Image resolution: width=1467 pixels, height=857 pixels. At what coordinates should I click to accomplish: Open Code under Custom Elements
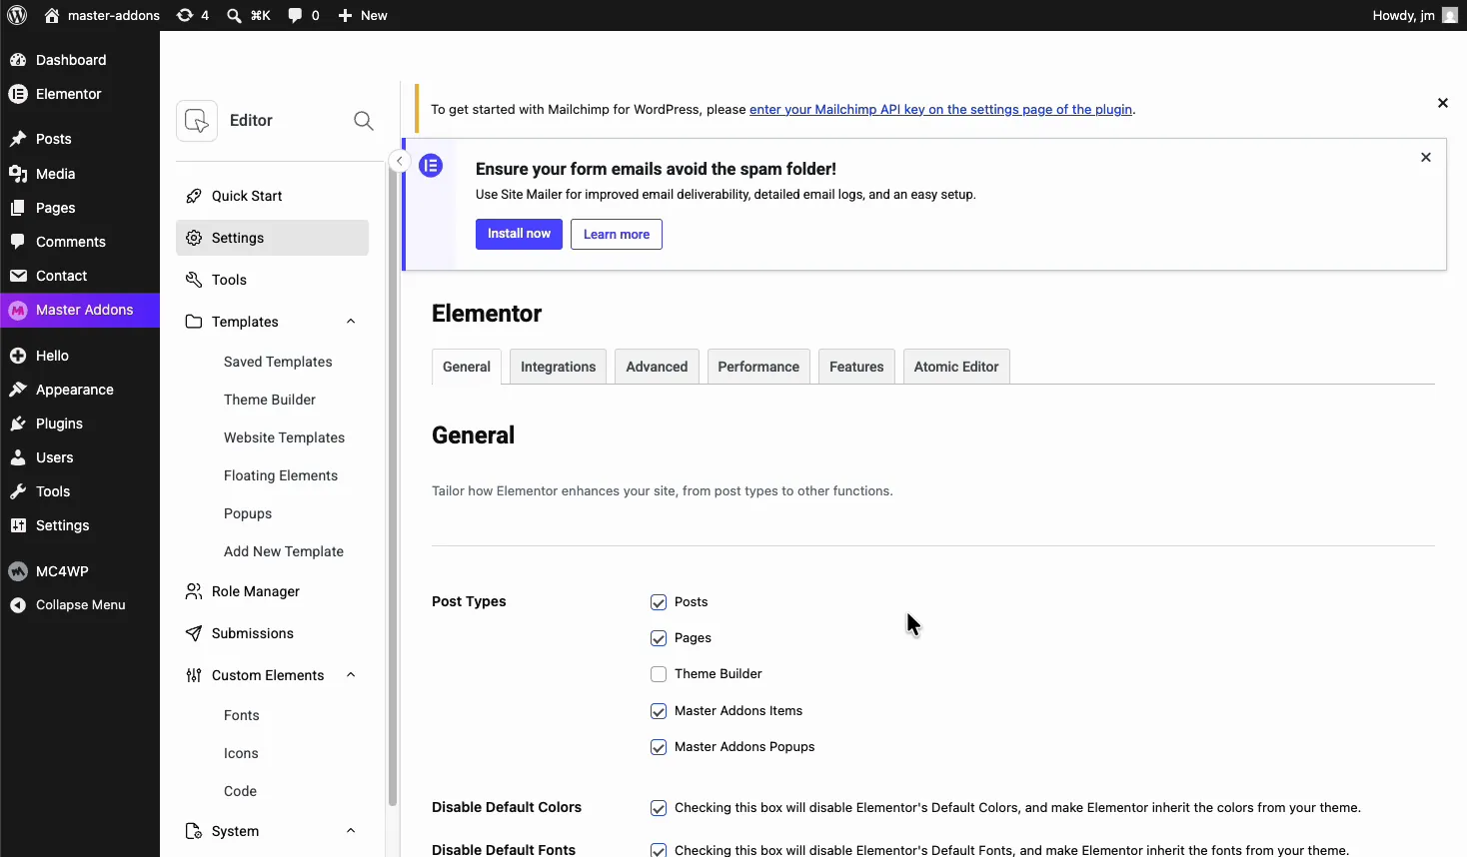coord(240,791)
